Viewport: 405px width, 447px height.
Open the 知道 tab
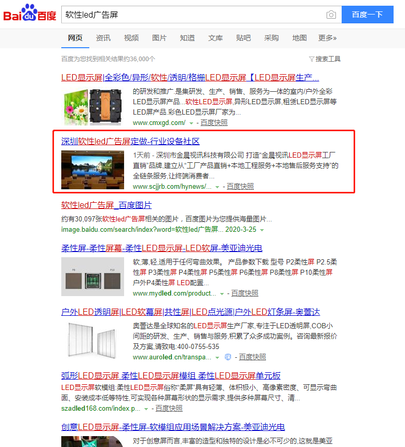coord(187,38)
